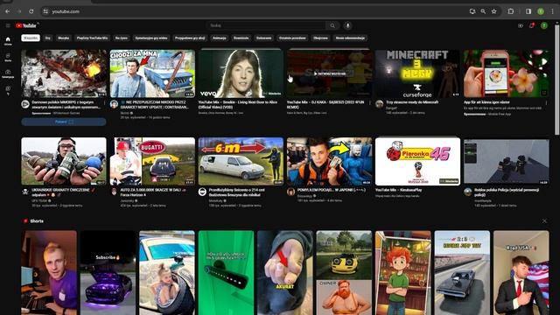Image resolution: width=560 pixels, height=315 pixels.
Task: Open options menu for the MMORPG ad
Action: click(x=105, y=103)
